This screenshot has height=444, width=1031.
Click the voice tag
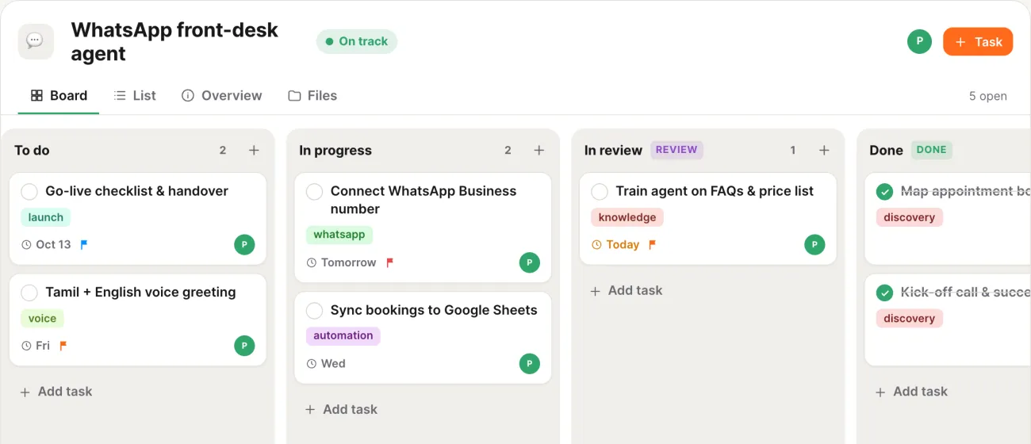[42, 319]
